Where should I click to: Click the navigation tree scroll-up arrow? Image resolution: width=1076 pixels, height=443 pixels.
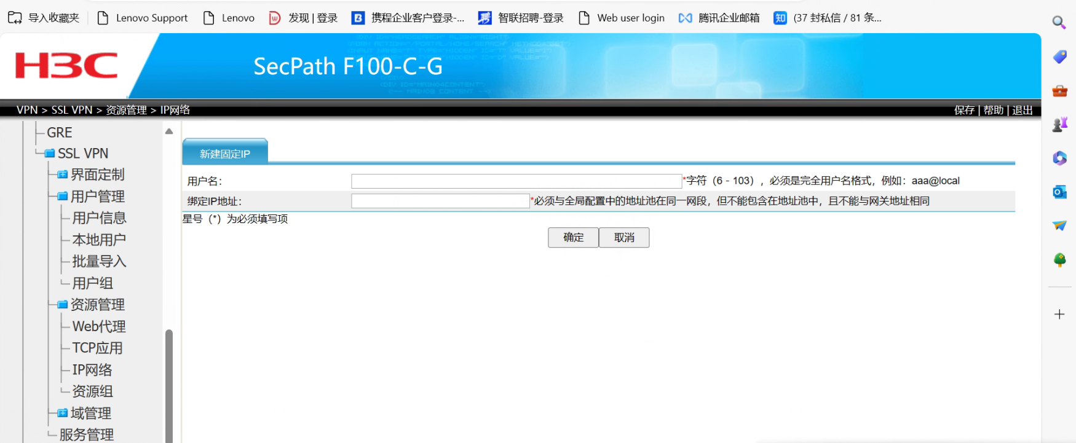(x=169, y=131)
